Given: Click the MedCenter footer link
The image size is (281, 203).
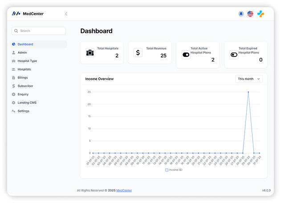Looking at the screenshot, I should point(124,191).
